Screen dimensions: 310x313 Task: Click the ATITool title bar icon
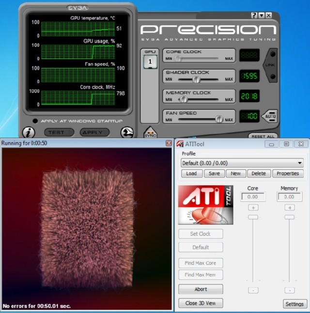click(180, 144)
